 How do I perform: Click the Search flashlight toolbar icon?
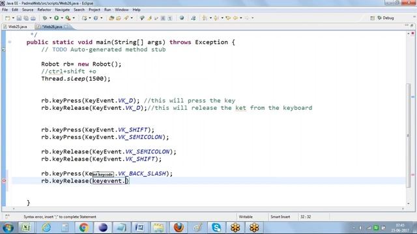(126, 18)
